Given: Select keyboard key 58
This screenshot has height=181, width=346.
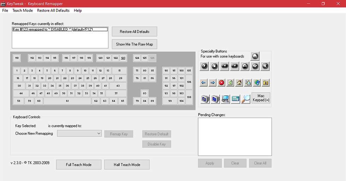Looking at the screenshot, I should 18,101.
